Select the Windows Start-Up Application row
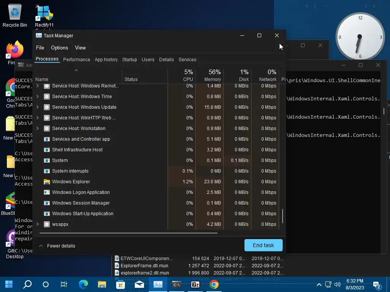This screenshot has width=390, height=292. (157, 214)
